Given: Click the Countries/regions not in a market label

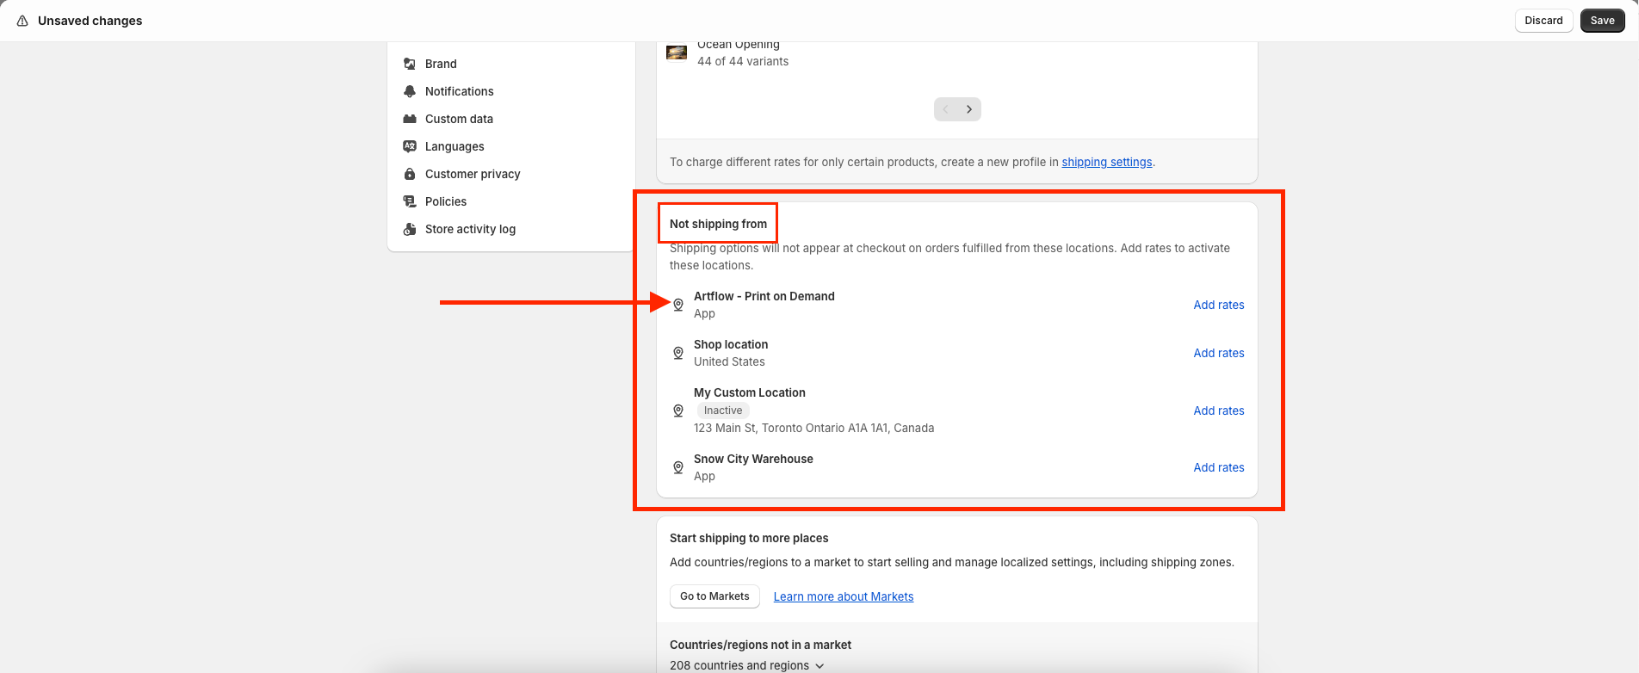Looking at the screenshot, I should (760, 645).
